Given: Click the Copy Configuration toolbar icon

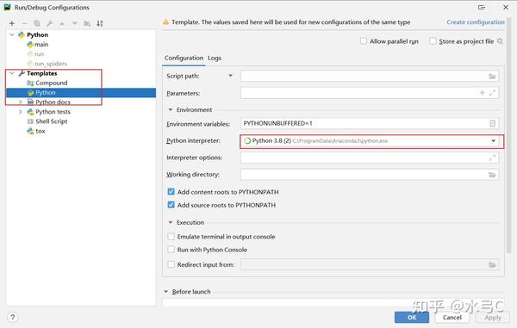Looking at the screenshot, I should point(37,23).
